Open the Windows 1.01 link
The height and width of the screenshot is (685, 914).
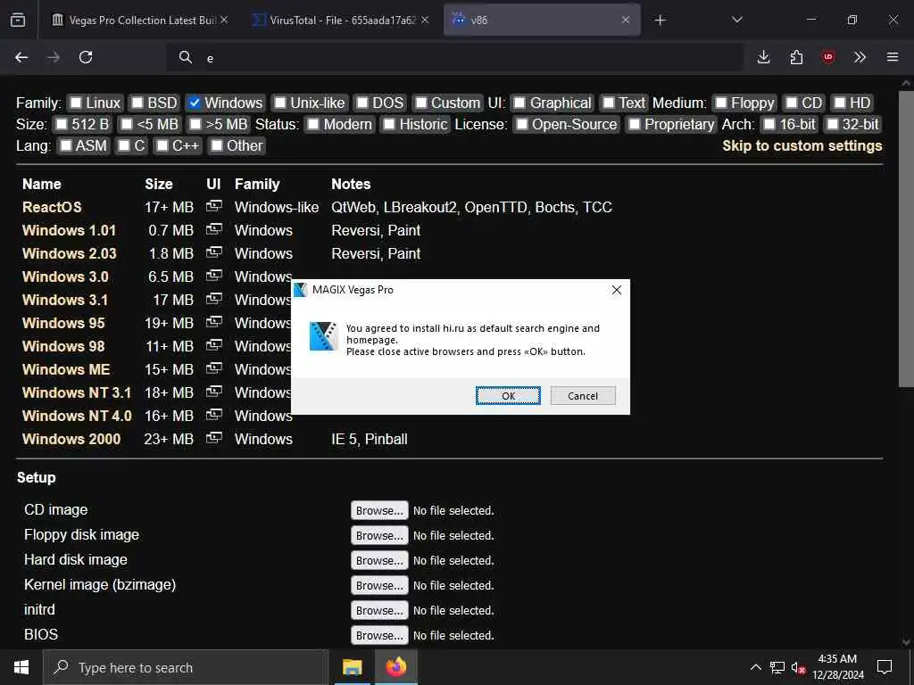[69, 231]
